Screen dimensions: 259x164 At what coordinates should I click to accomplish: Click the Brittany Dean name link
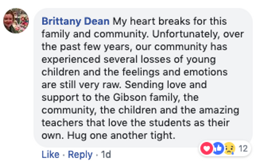point(76,21)
